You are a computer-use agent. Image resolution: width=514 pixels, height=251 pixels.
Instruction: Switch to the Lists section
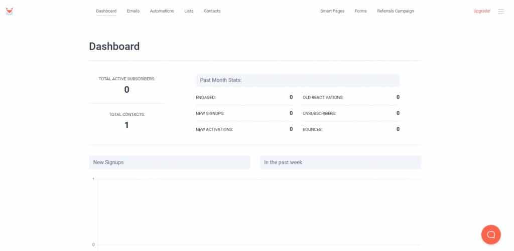(189, 11)
